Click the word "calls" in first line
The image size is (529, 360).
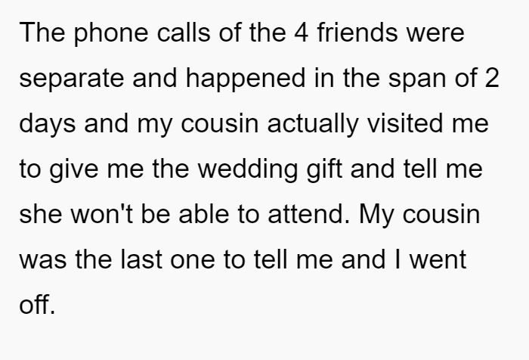[184, 33]
